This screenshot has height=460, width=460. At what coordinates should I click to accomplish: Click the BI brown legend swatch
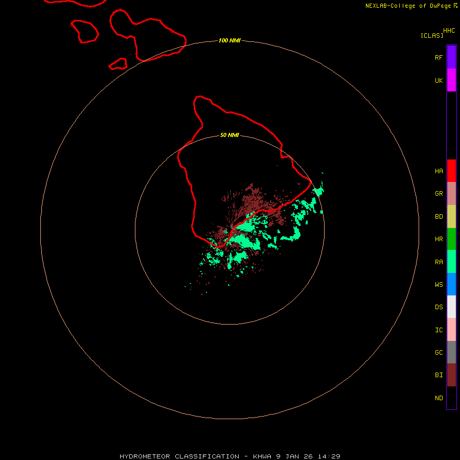[x=451, y=375]
